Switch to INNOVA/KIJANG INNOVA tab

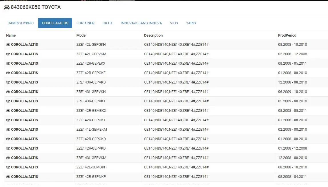(x=141, y=23)
